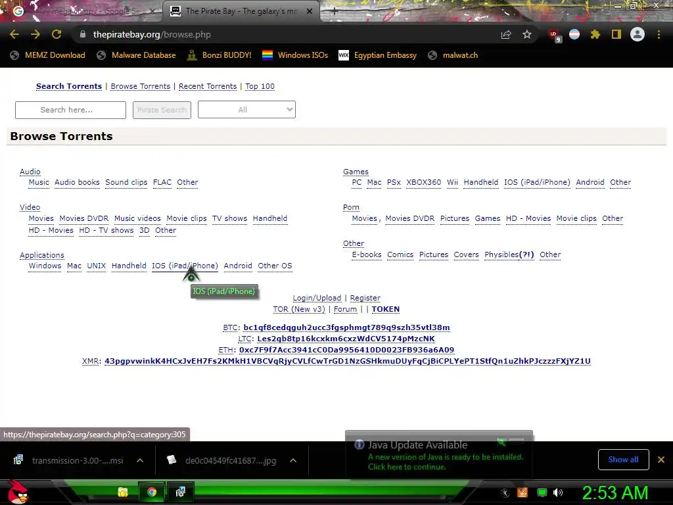Open the Audio books category
This screenshot has width=673, height=505.
(77, 182)
